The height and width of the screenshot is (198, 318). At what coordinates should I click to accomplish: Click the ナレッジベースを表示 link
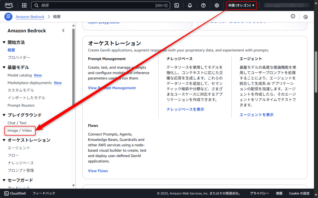pos(185,109)
